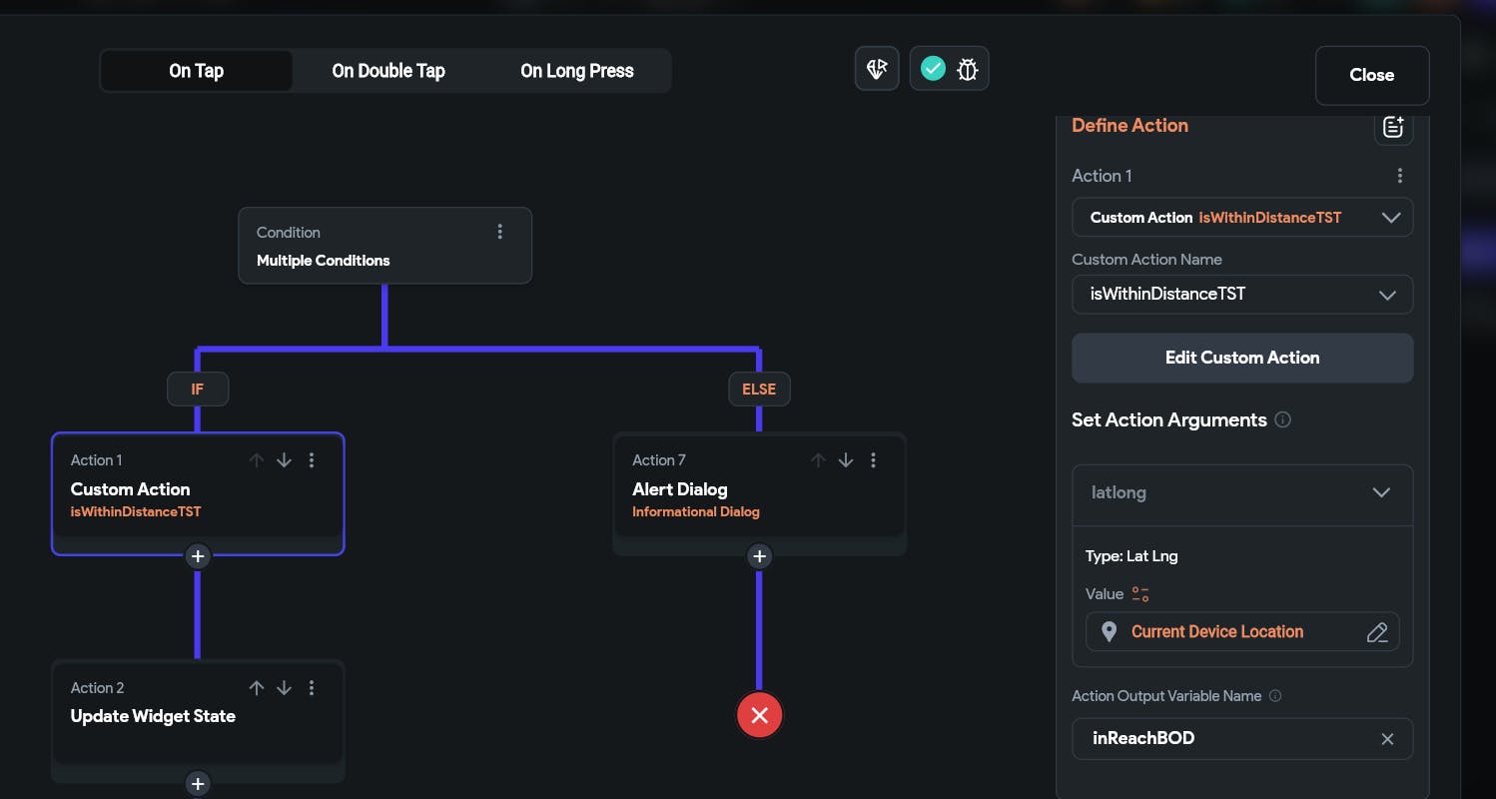The height and width of the screenshot is (799, 1496).
Task: Open the Condition node three-dot menu
Action: (500, 232)
